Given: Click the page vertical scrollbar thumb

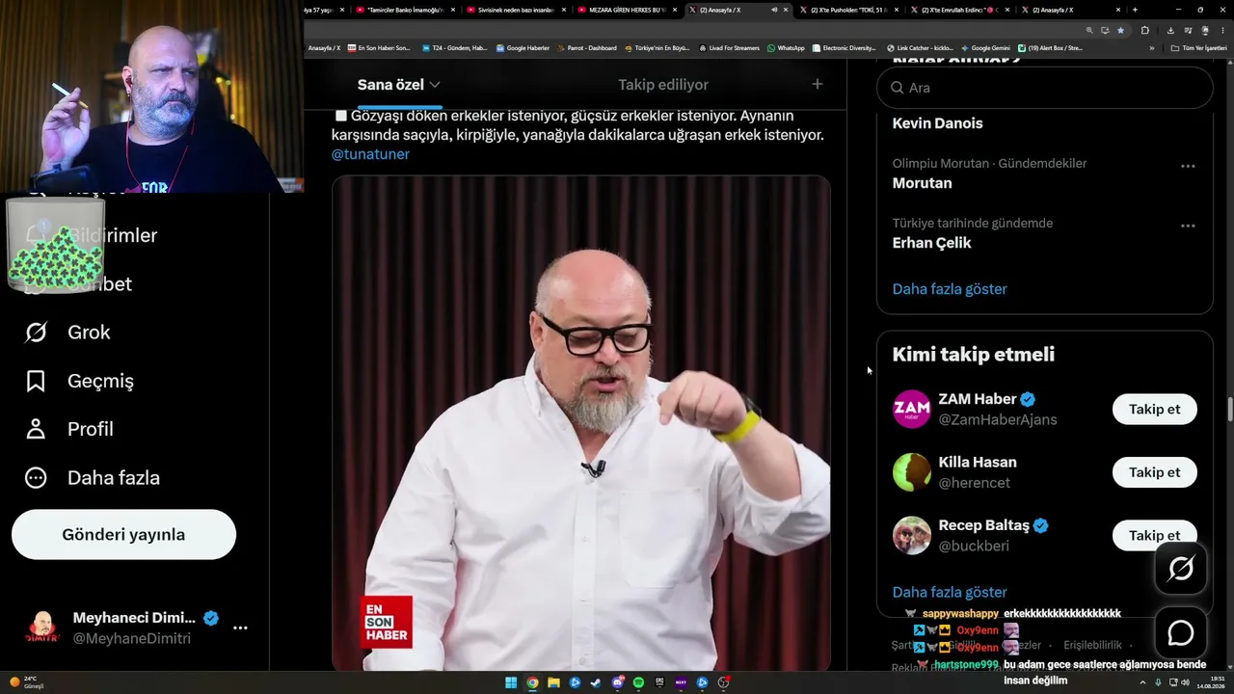Looking at the screenshot, I should pos(1229,409).
